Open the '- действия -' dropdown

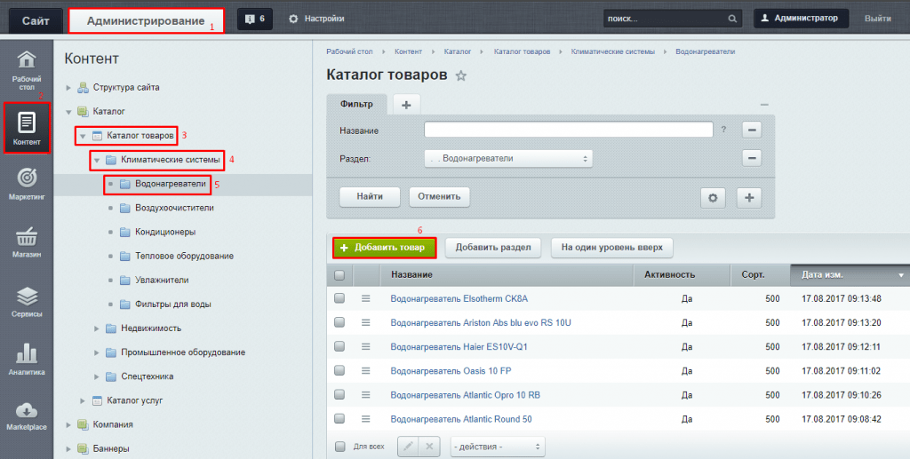tap(498, 446)
